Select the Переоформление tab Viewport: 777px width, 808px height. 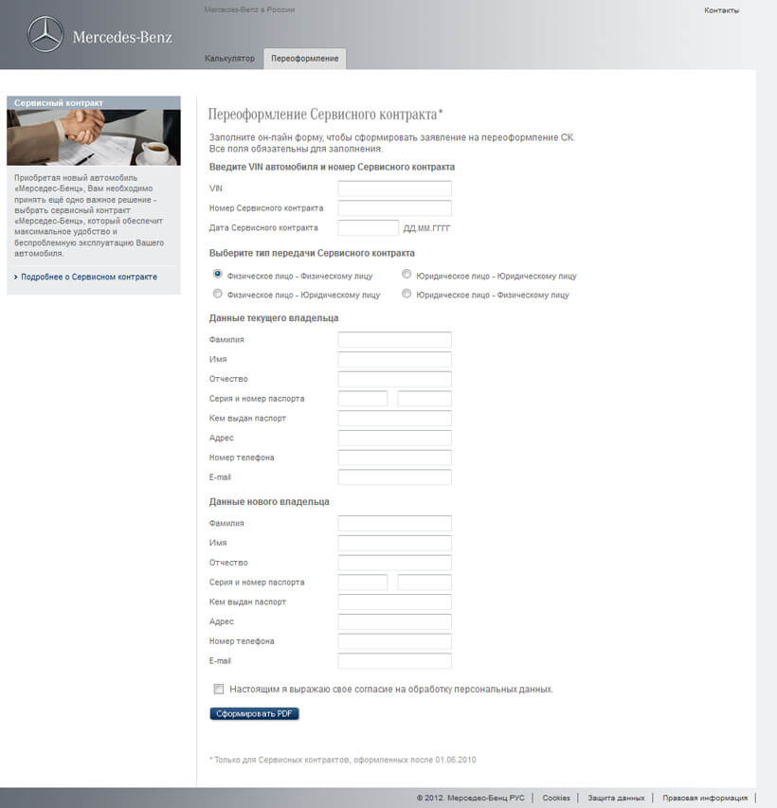(305, 58)
